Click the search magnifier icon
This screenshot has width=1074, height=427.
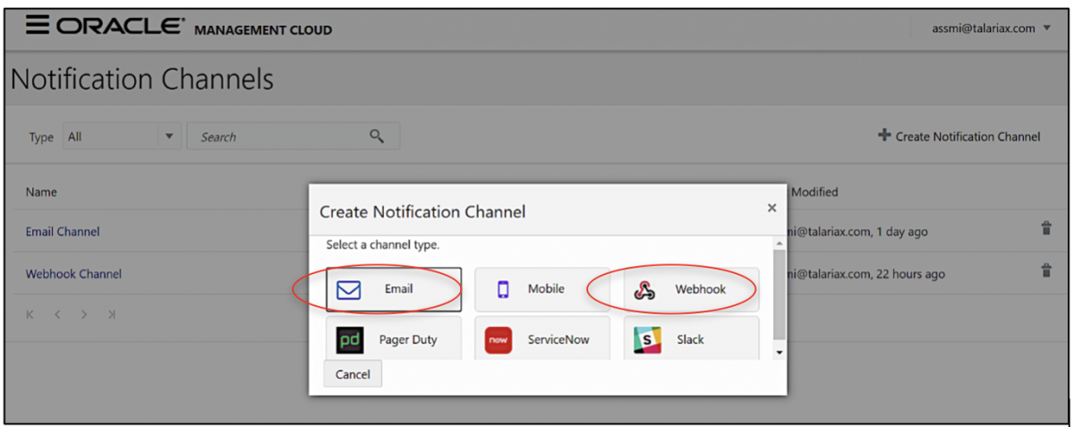pos(377,136)
